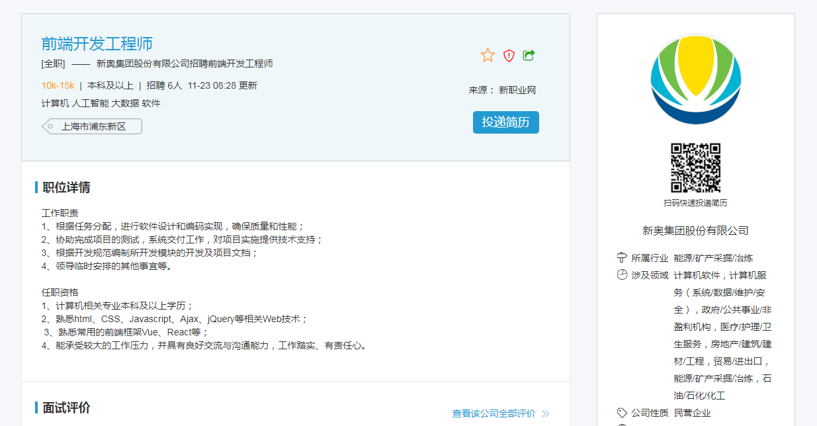The image size is (817, 426).
Task: Click the 投递简历 button
Action: 505,122
